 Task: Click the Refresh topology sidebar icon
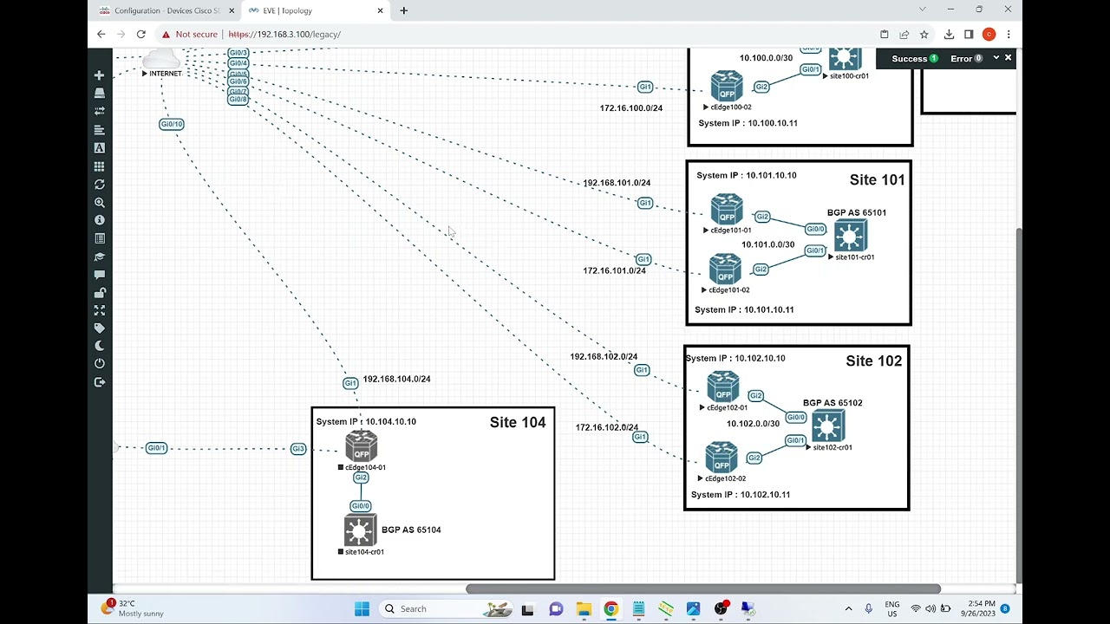point(99,185)
